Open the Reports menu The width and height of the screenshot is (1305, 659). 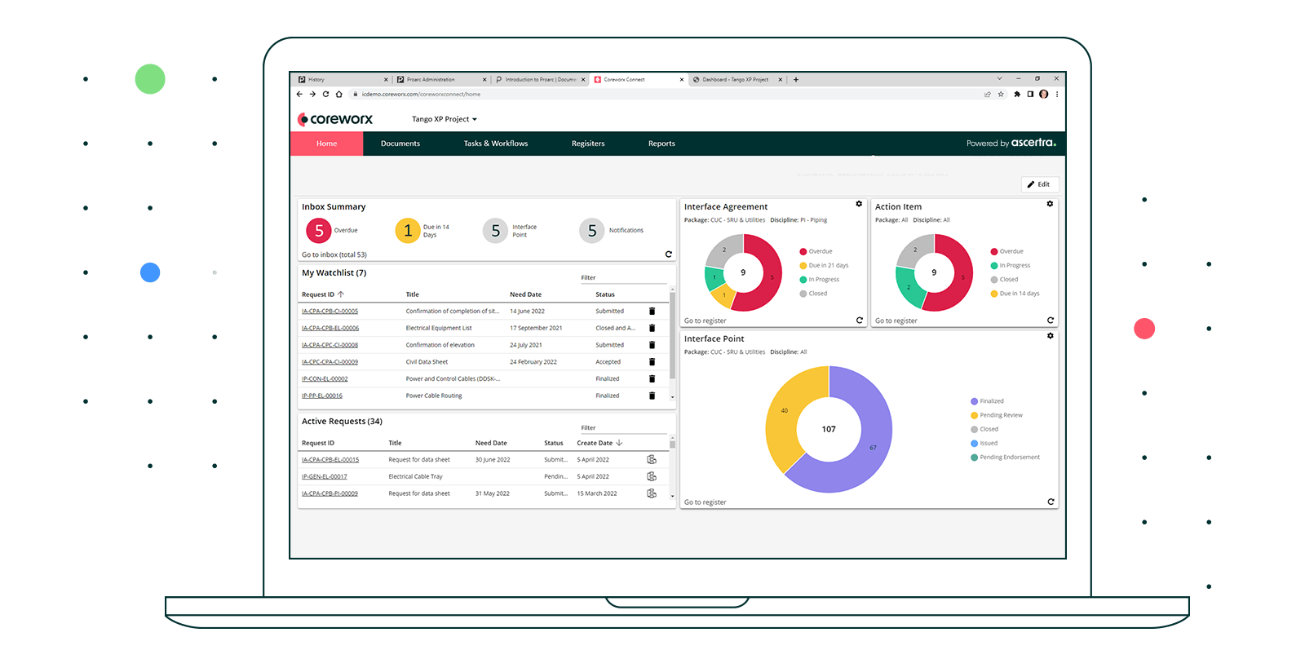(661, 144)
